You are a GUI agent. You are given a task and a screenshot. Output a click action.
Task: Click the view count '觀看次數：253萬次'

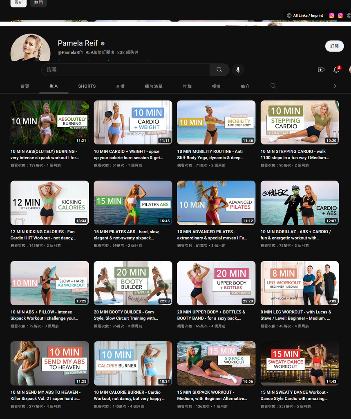[x=277, y=406]
